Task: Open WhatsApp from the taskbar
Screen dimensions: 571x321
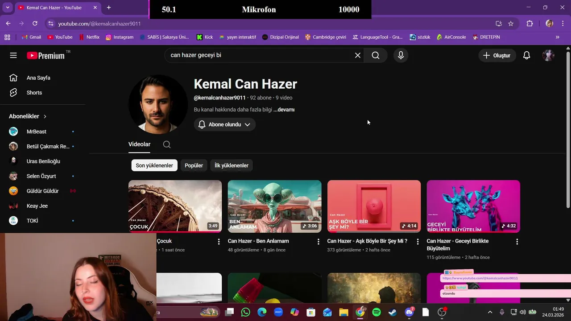Action: click(x=245, y=312)
